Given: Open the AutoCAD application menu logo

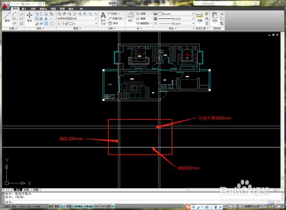Looking at the screenshot, I should (x=5, y=6).
